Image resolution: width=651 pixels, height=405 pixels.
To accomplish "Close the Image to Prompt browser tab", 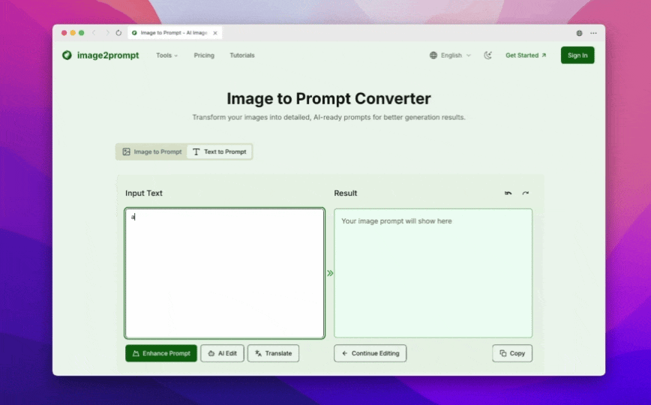I will coord(215,33).
